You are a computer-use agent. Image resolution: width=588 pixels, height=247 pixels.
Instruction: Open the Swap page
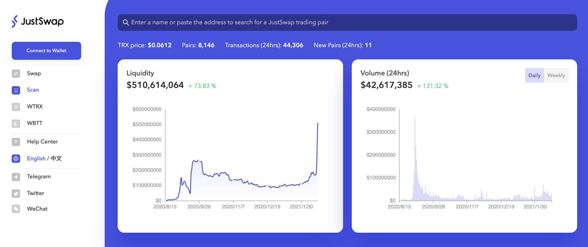(34, 73)
